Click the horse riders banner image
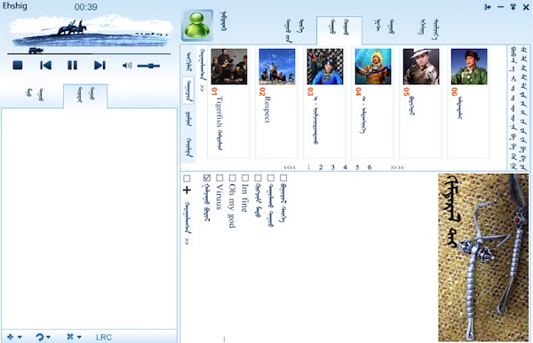This screenshot has width=533, height=343. pyautogui.click(x=91, y=31)
